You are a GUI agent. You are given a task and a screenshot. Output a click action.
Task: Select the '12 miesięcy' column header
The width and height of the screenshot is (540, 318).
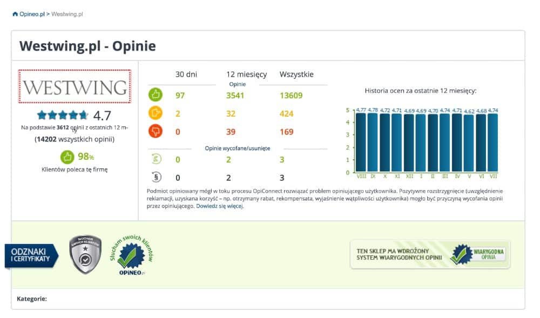[247, 75]
